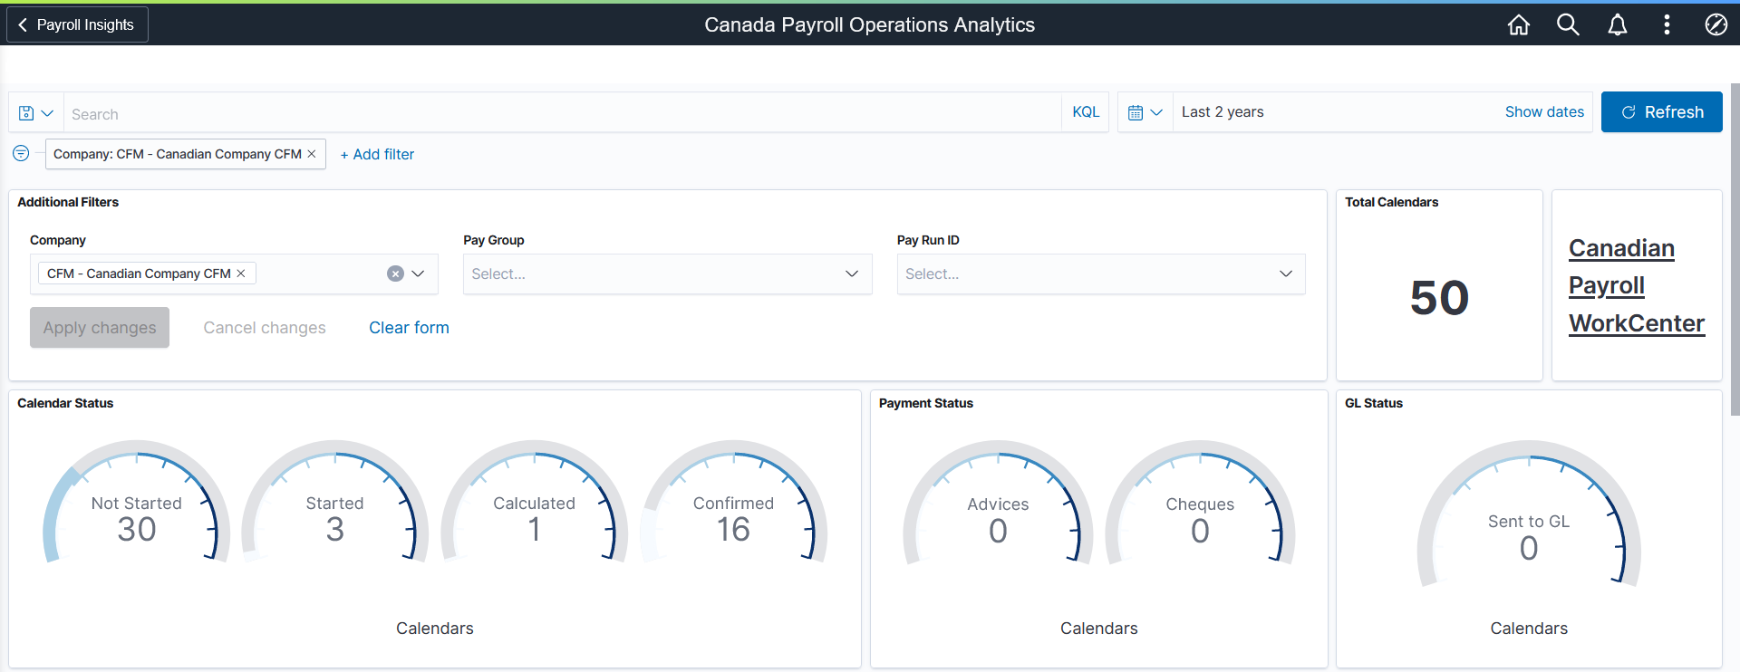The image size is (1740, 672).
Task: Open the Canadian Payroll WorkCenter link
Action: coord(1637,285)
